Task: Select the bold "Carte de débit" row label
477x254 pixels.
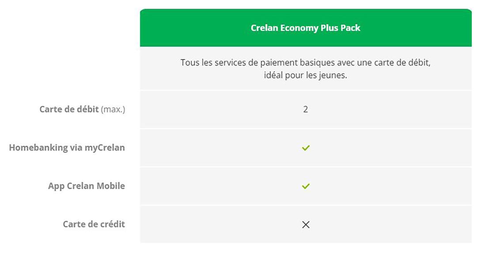Action: [69, 109]
